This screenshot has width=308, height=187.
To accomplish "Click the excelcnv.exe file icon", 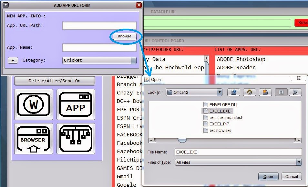I will pos(205,131).
